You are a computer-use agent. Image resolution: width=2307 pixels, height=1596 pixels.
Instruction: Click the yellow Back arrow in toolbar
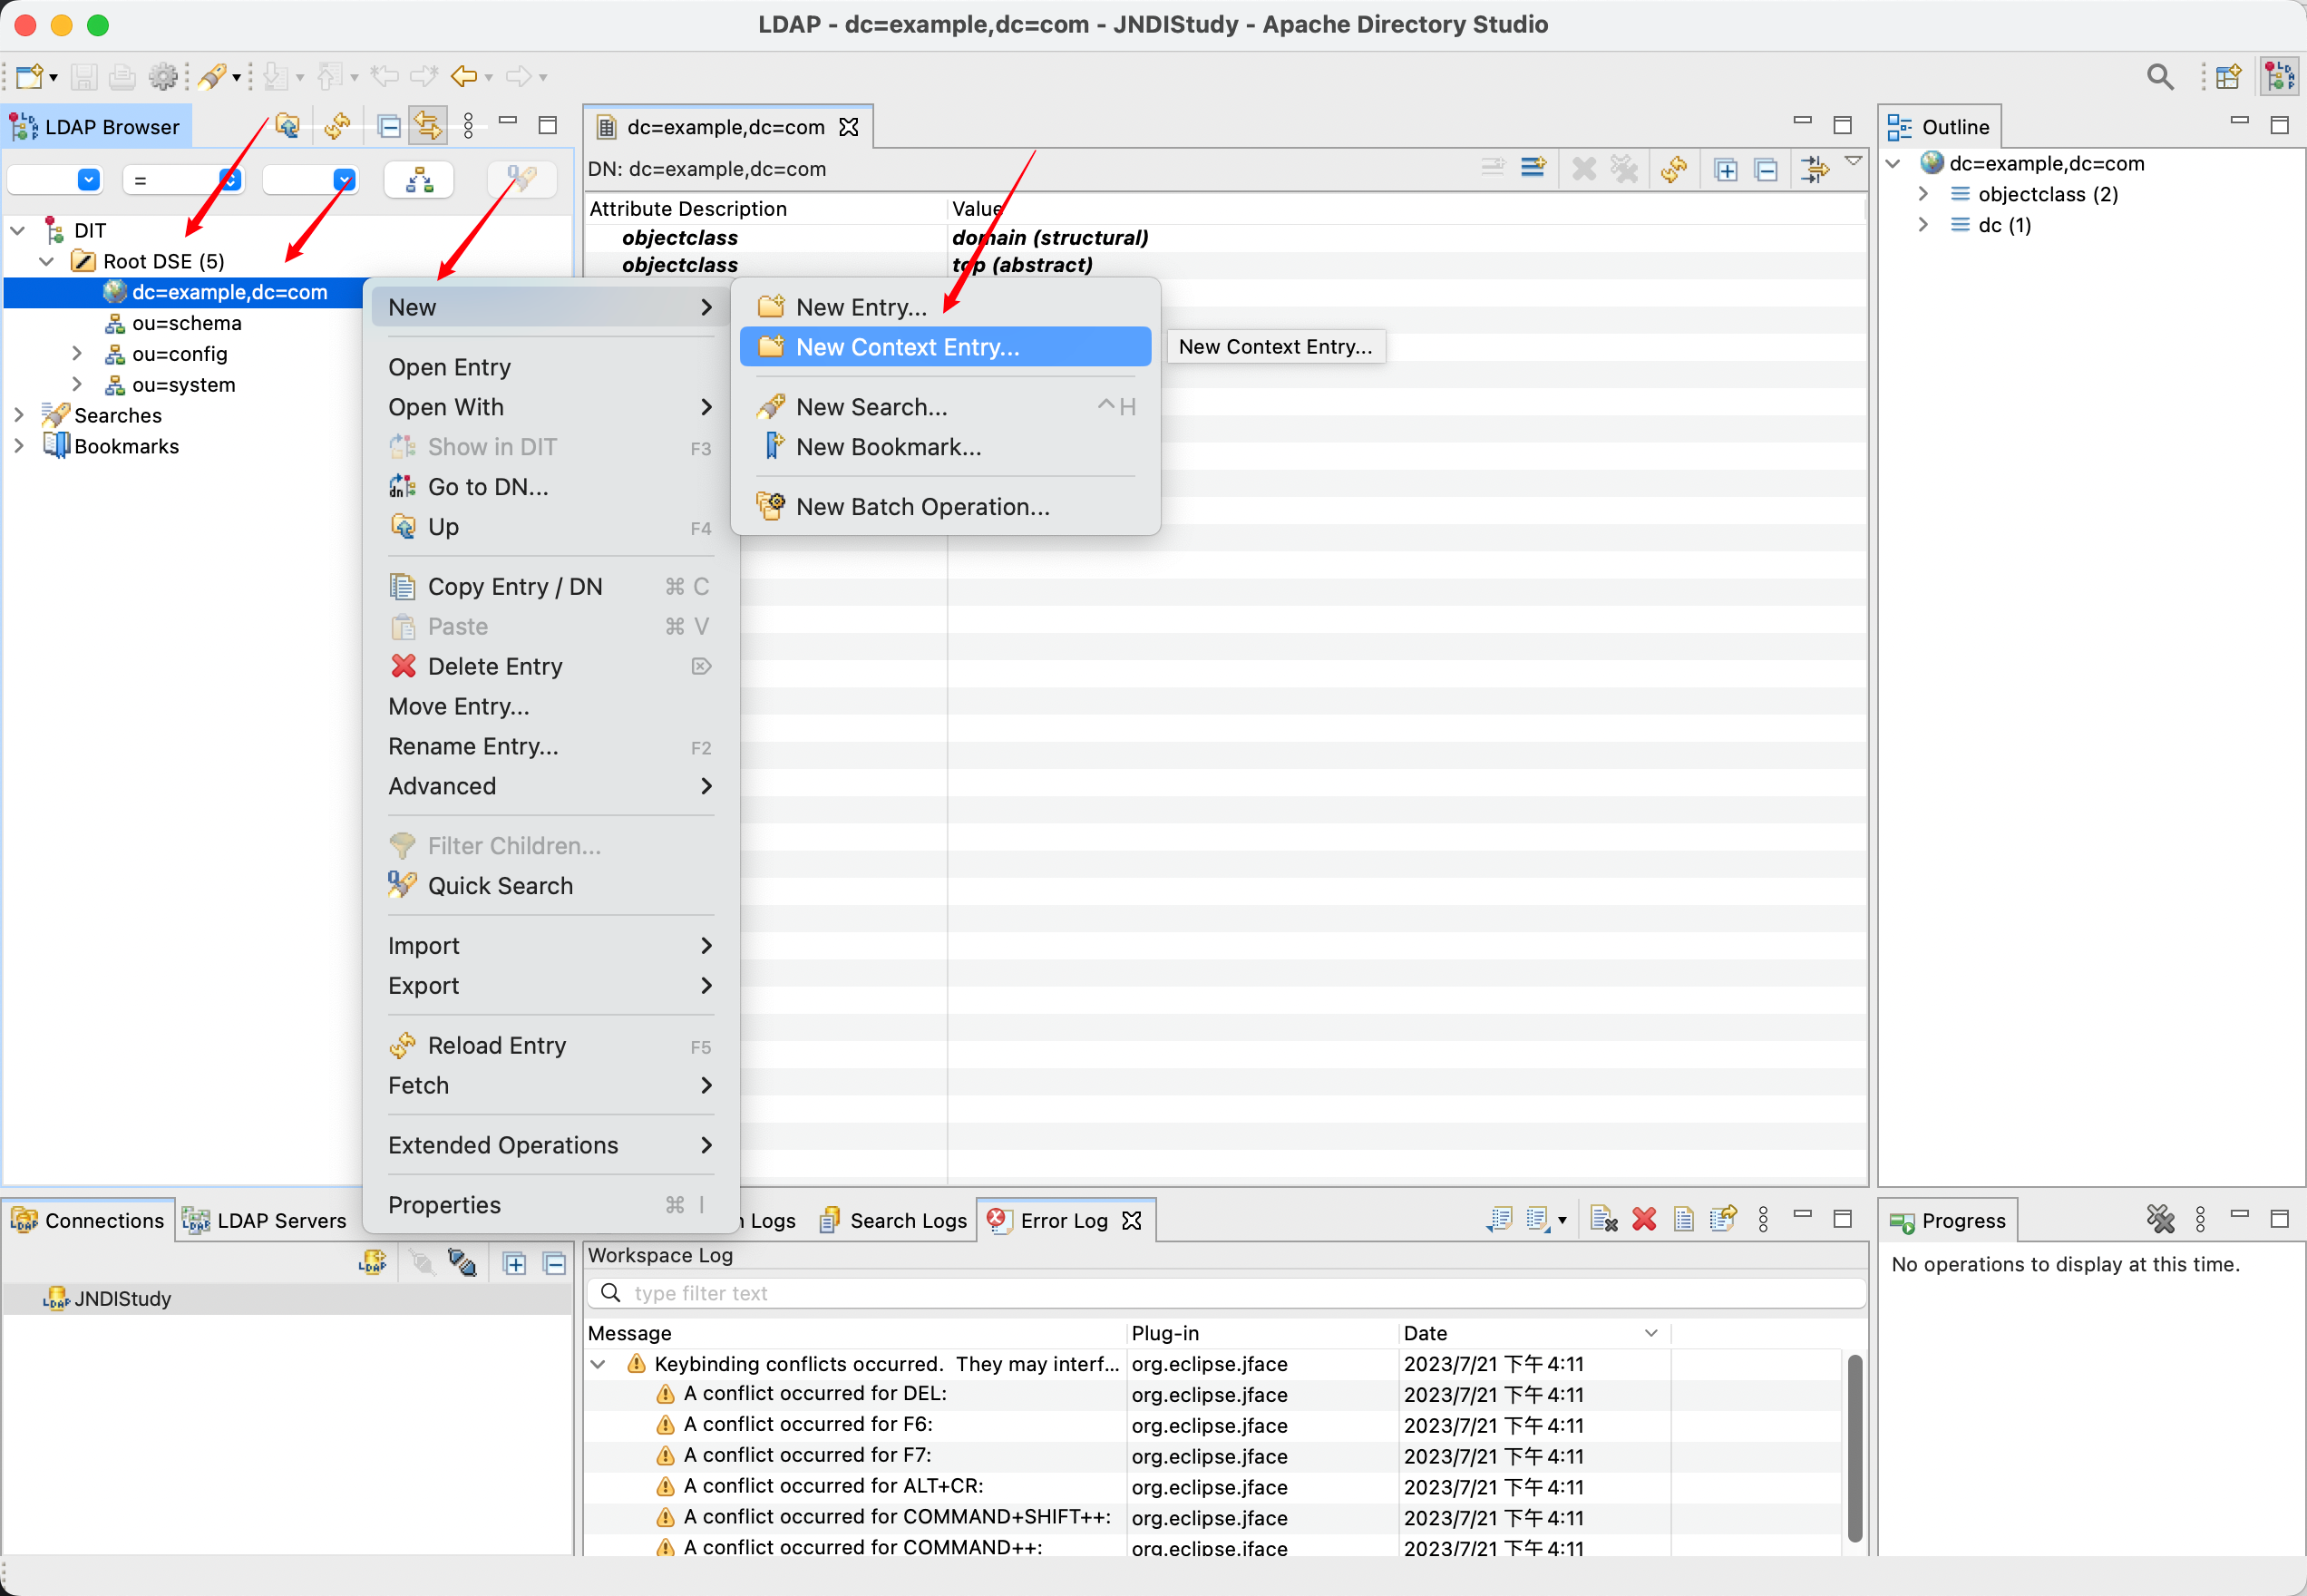[x=464, y=76]
